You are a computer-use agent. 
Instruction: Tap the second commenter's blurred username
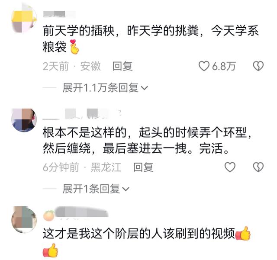[82, 114]
